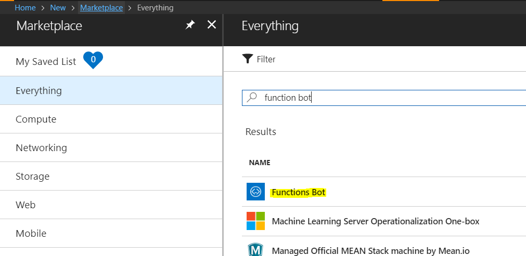Go to Home in breadcrumb
Viewport: 526px width, 256px height.
pyautogui.click(x=25, y=8)
